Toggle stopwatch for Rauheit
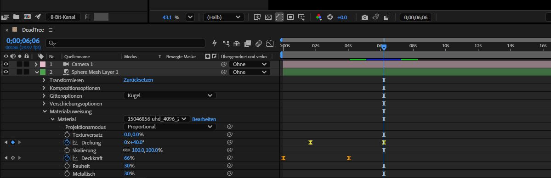Screen dimensions: 551x178 pos(67,166)
